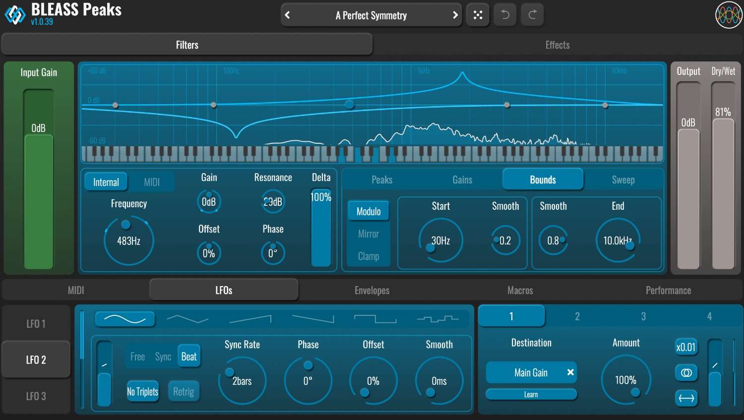744x420 pixels.
Task: Click the previous preset arrow
Action: (x=288, y=15)
